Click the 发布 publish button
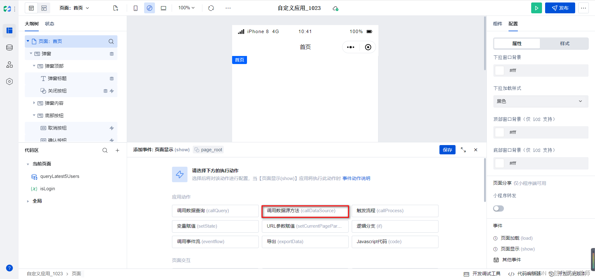Viewport: 595px width, 279px height. tap(560, 8)
